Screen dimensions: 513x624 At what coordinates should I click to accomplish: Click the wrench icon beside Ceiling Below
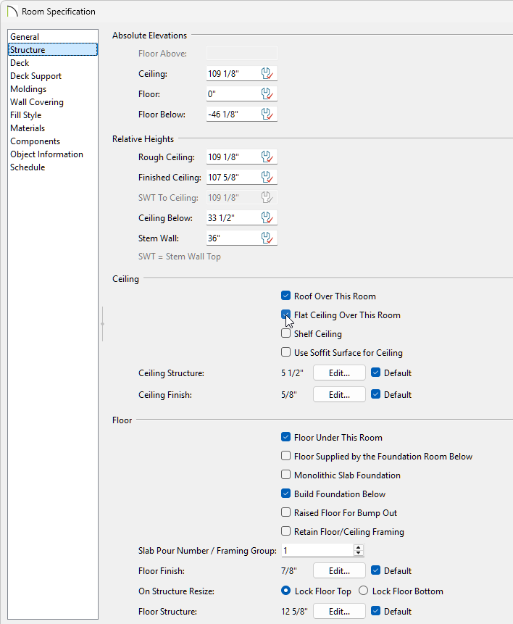tap(267, 217)
